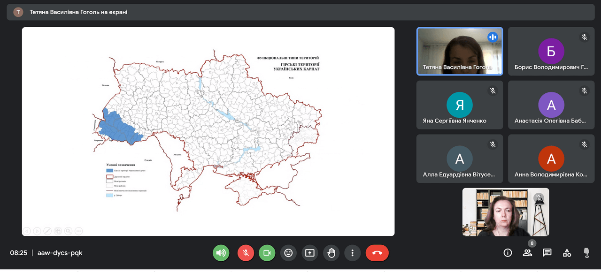Leave the call with red hang-up button
601x272 pixels.
pyautogui.click(x=377, y=253)
